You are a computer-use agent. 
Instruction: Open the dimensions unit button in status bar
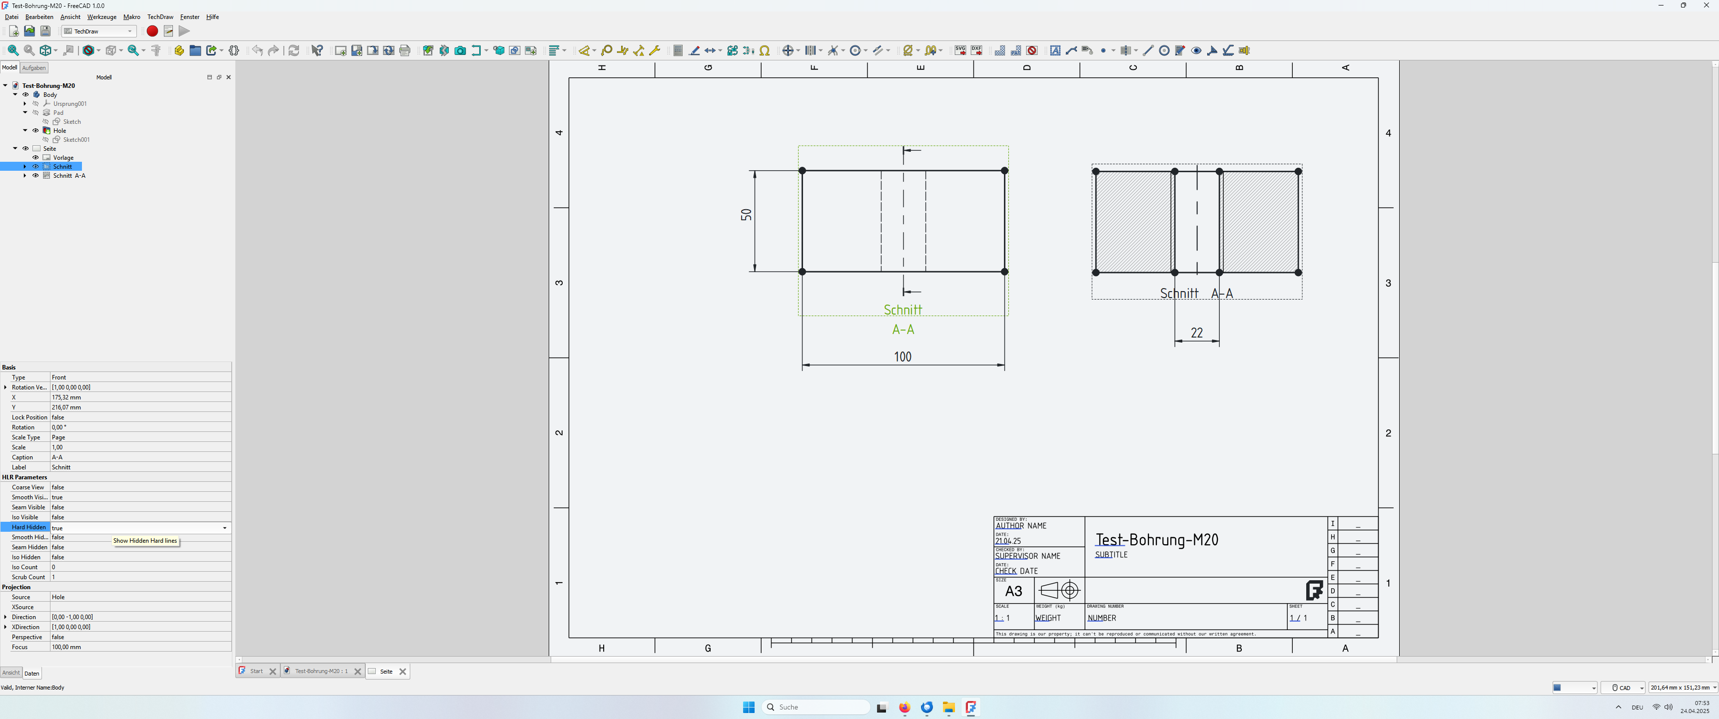[1683, 688]
